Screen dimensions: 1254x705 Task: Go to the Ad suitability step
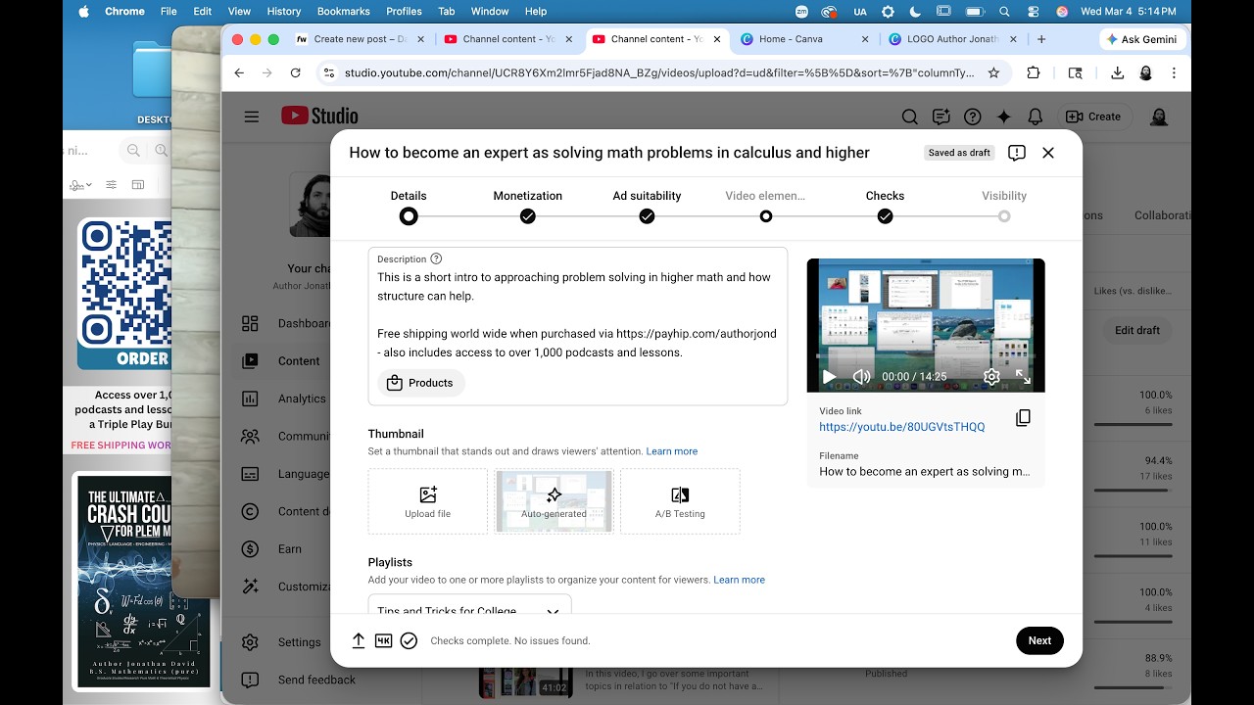click(x=647, y=207)
